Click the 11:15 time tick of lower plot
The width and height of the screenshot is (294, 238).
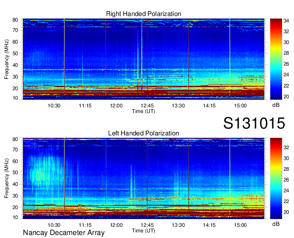pos(85,225)
